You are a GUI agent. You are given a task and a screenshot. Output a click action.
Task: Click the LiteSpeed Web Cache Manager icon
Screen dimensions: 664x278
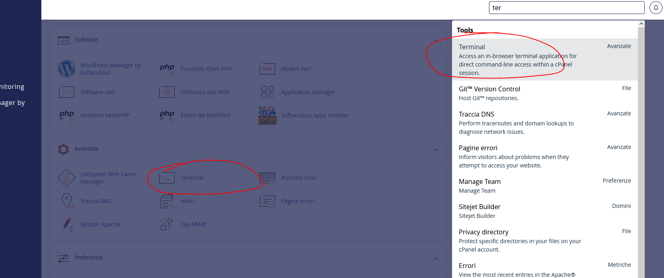(67, 178)
